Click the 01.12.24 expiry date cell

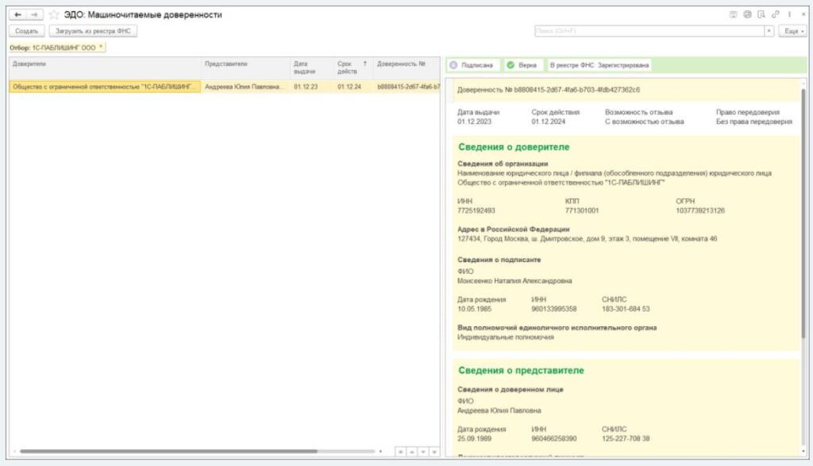(x=353, y=87)
